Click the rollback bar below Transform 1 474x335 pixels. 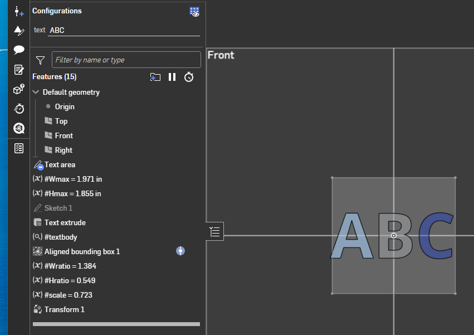tap(116, 324)
